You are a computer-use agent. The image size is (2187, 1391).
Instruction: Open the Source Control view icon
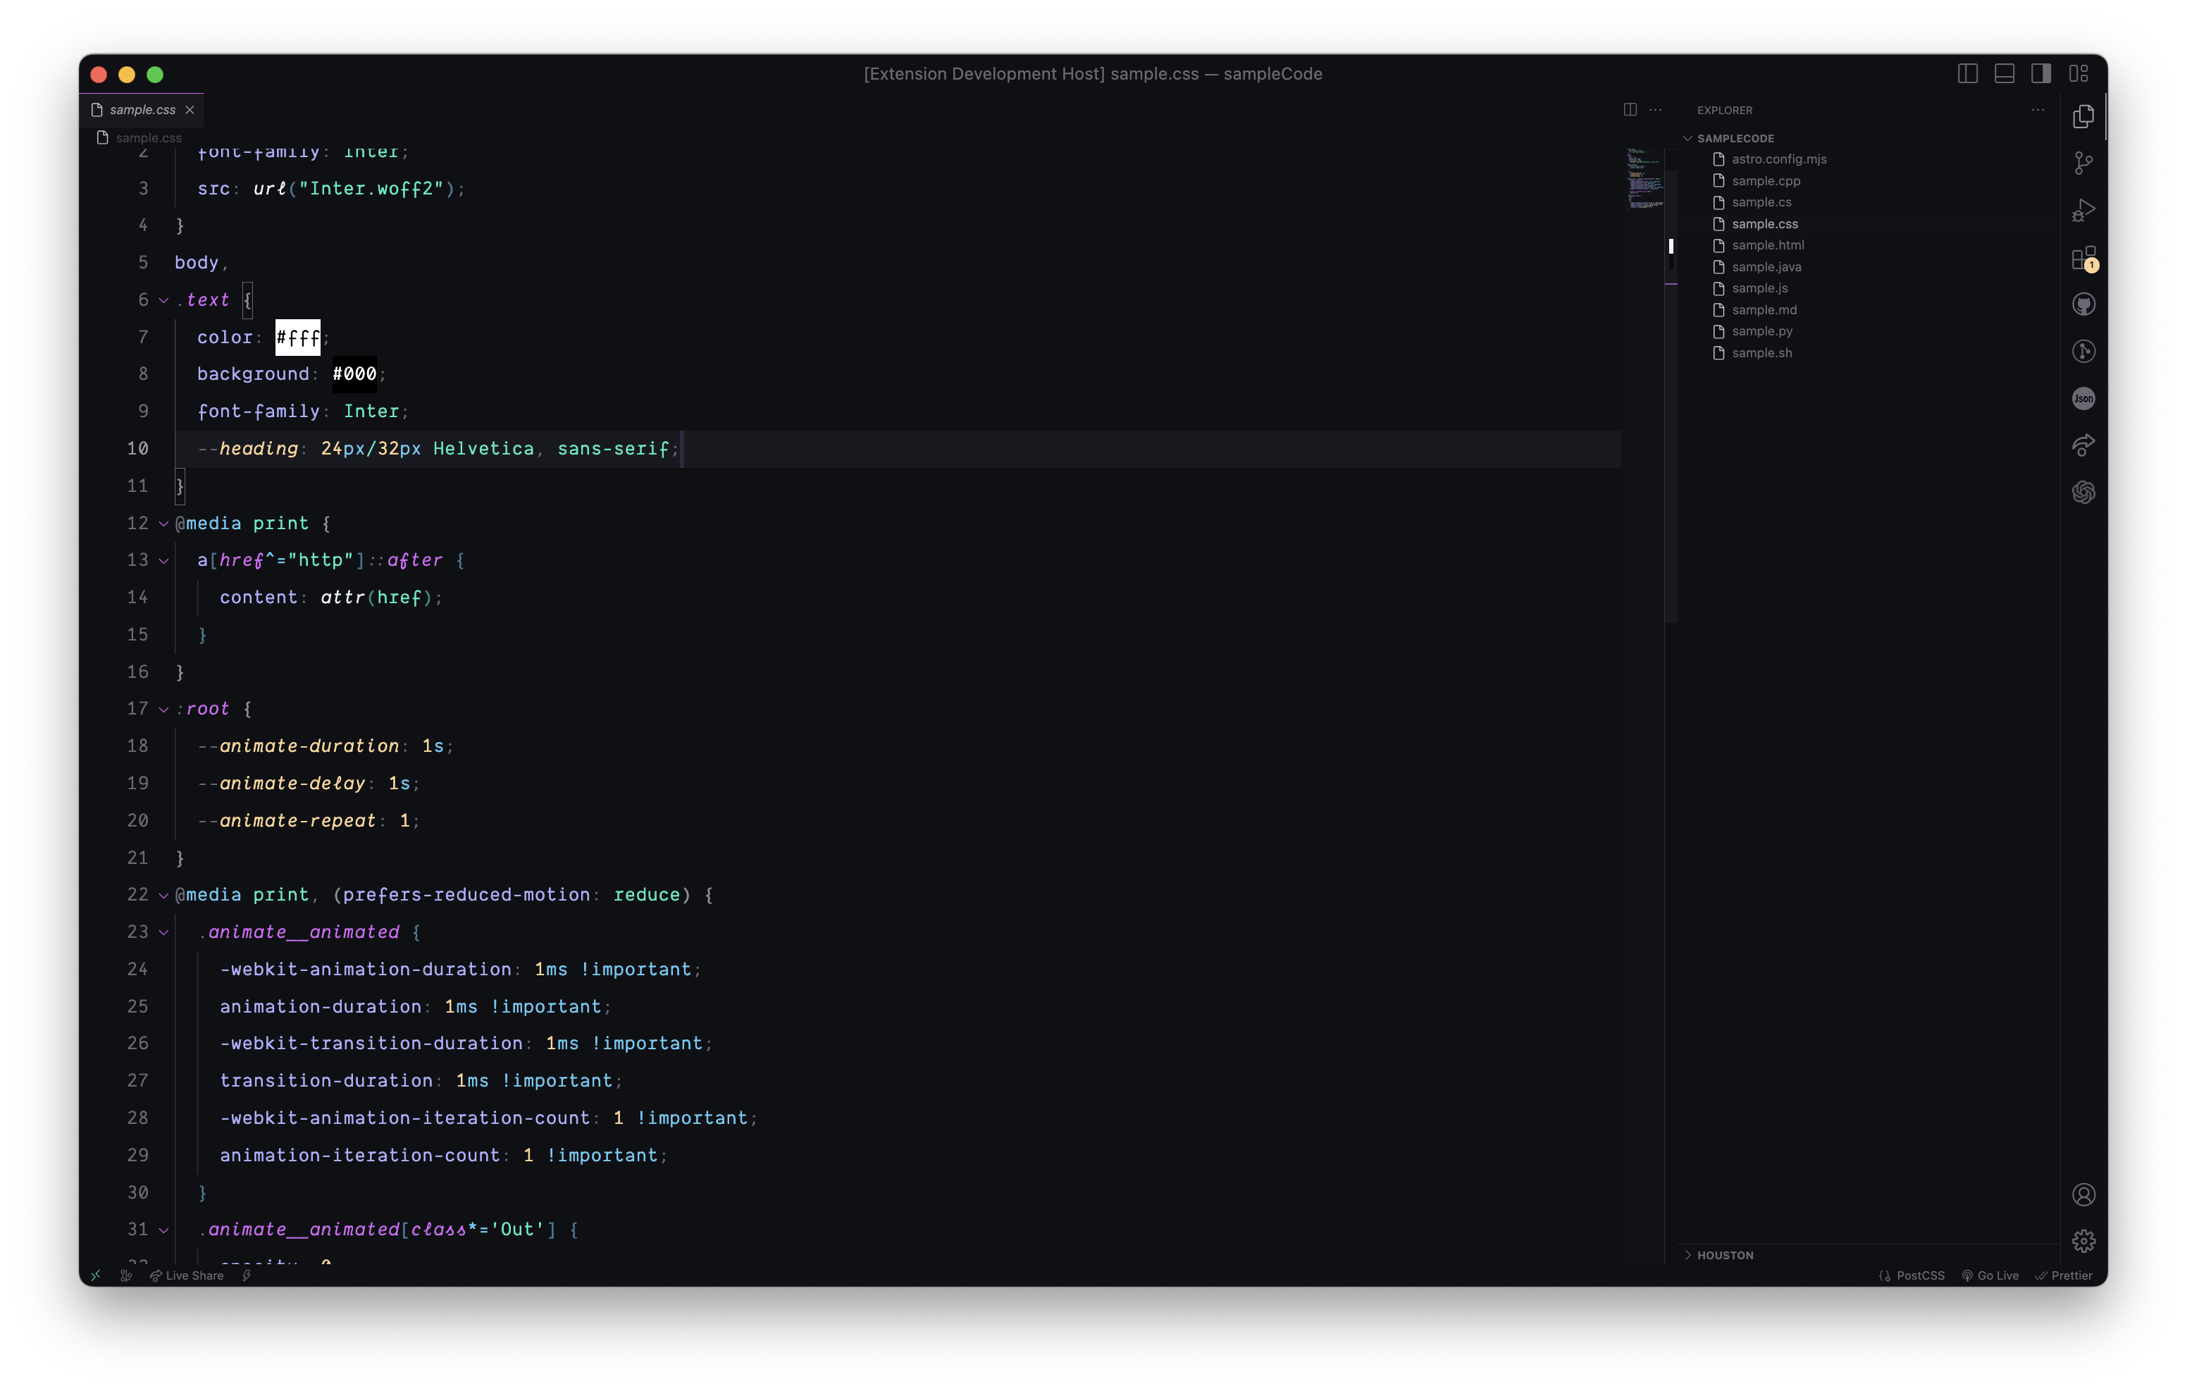click(2083, 163)
